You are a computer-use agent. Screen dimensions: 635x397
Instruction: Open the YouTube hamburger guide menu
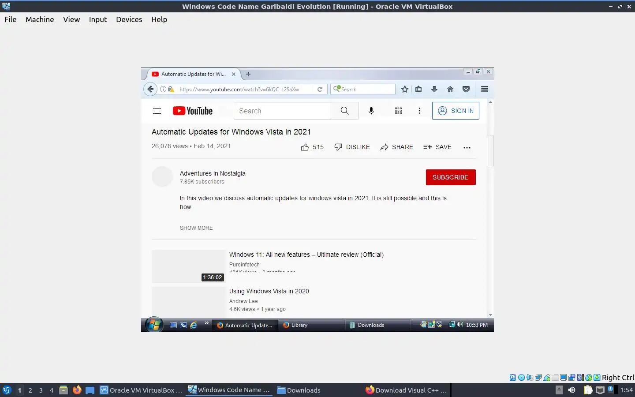(x=157, y=111)
